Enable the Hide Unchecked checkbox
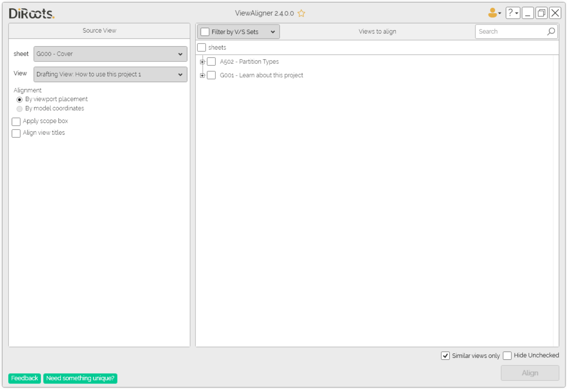567x389 pixels. (x=507, y=356)
